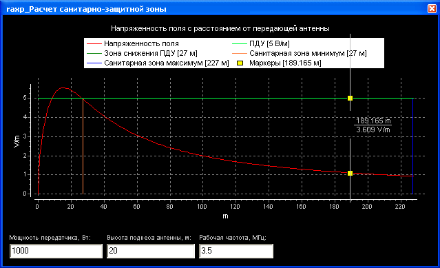440x268 pixels.
Task: Click Санитарная зона минимум legend entry
Action: click(299, 53)
